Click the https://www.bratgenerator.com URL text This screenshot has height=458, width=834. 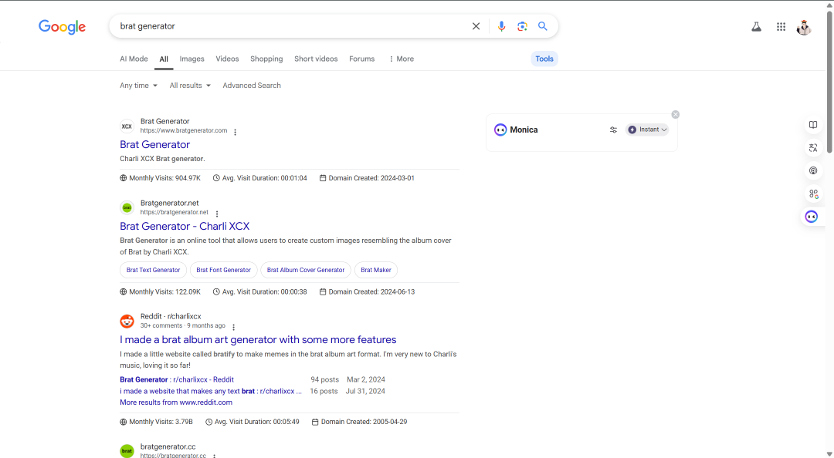(184, 131)
